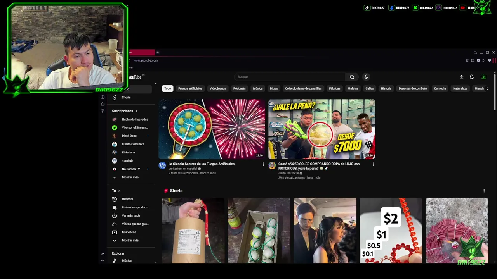Click the Veritasium en español channel name

pyautogui.click(x=183, y=169)
